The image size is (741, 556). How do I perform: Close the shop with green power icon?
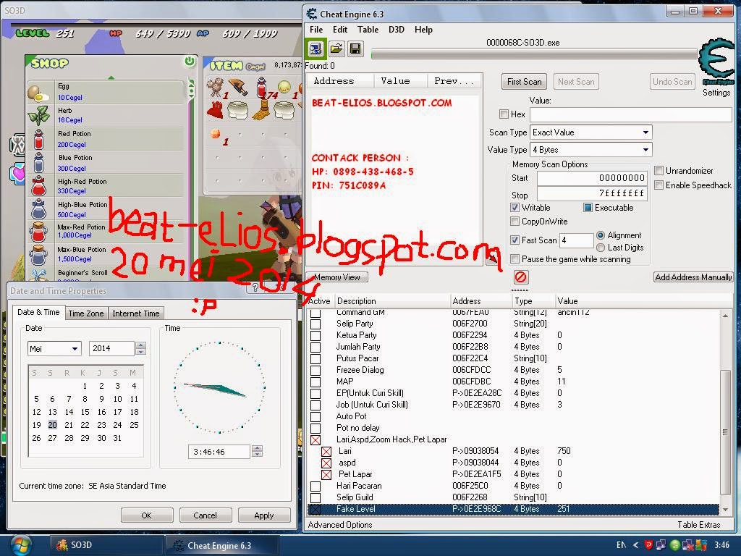click(190, 61)
